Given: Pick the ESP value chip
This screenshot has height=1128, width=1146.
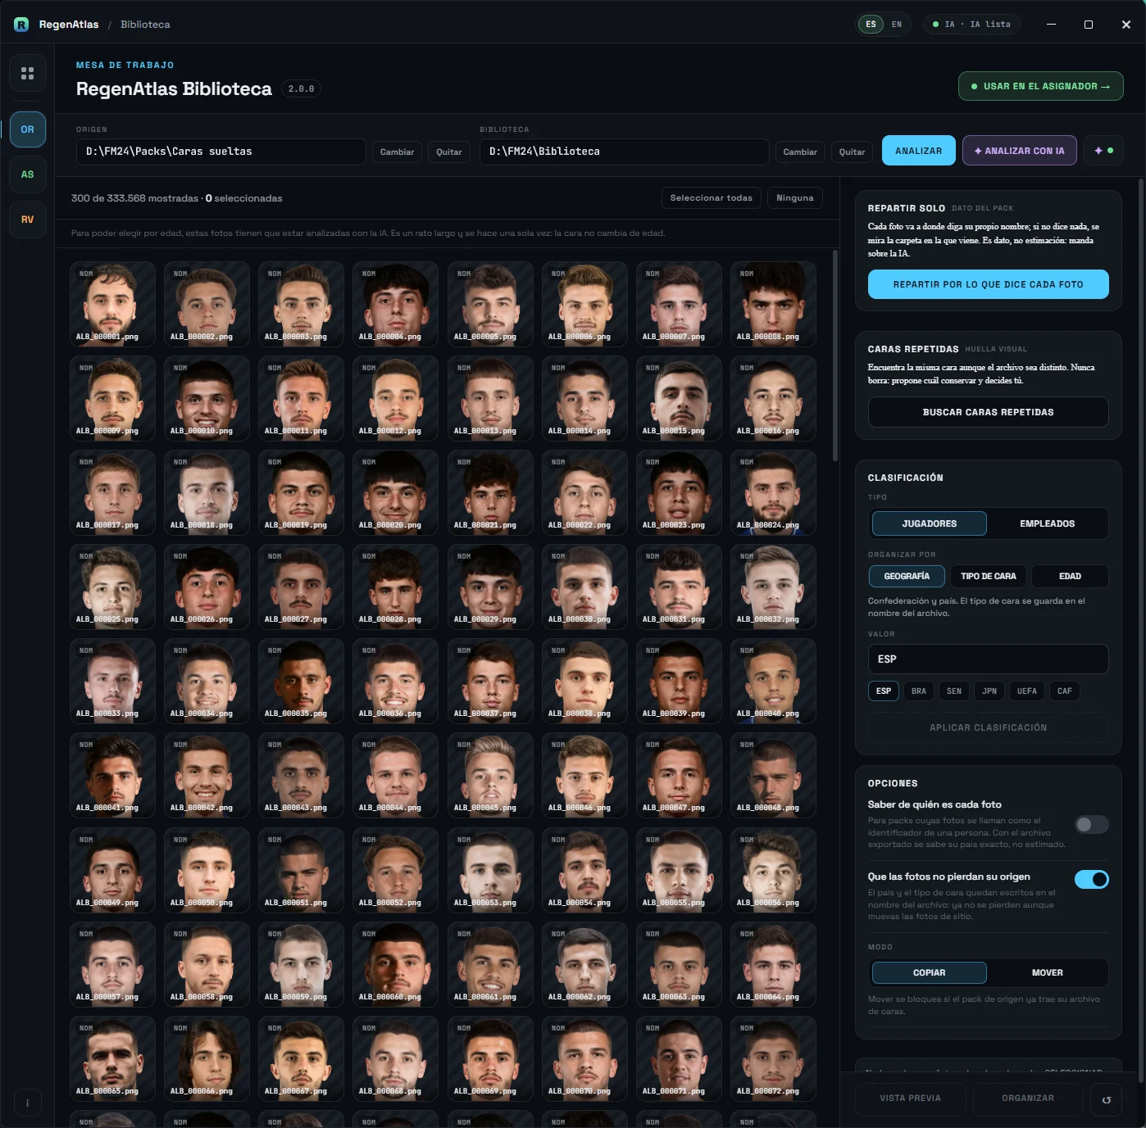Looking at the screenshot, I should (884, 691).
